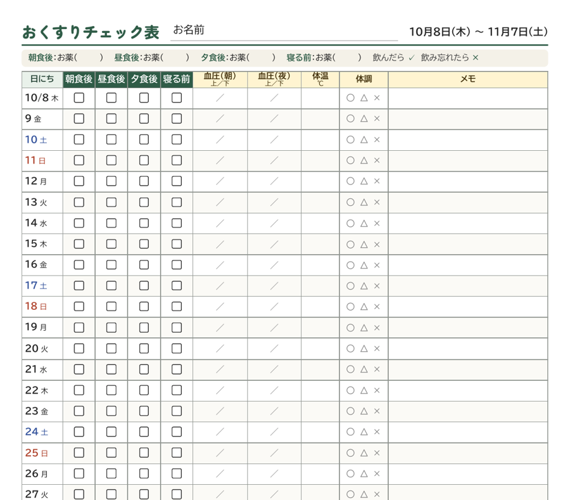Click the 日にち column header
570x500 pixels.
tap(42, 79)
